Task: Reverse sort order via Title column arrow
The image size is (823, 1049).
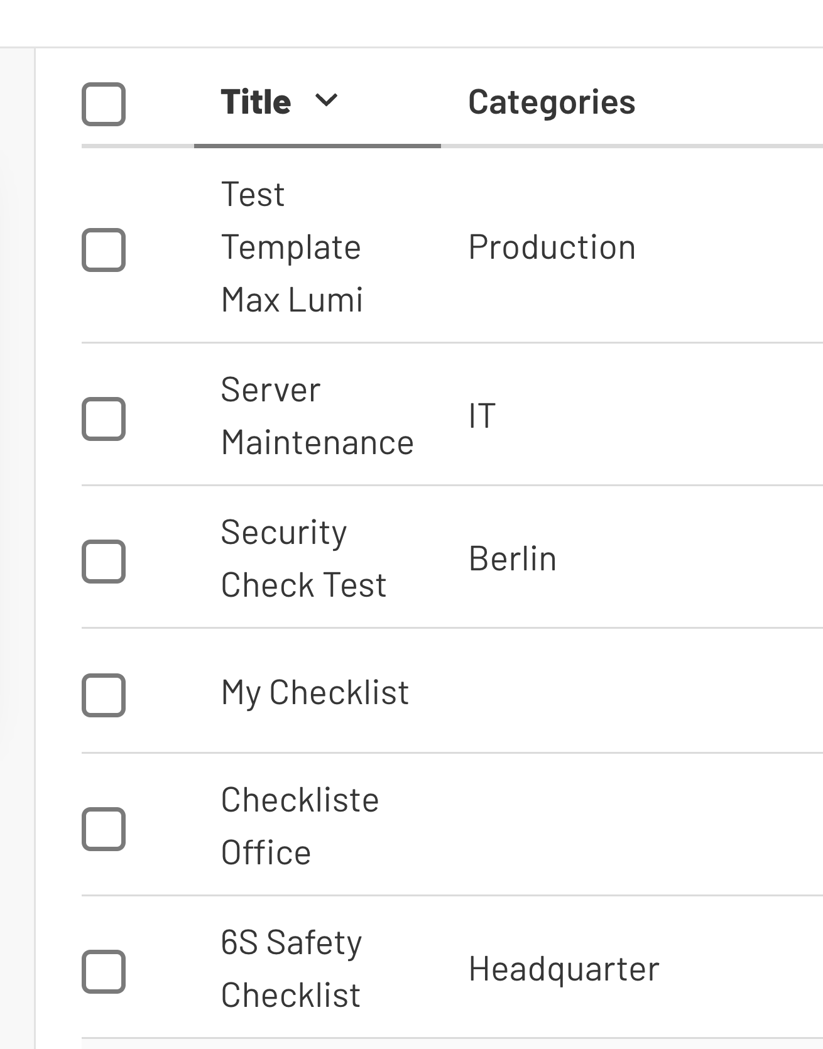Action: (325, 101)
